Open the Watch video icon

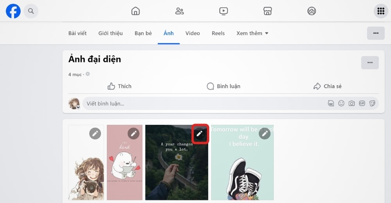point(223,11)
